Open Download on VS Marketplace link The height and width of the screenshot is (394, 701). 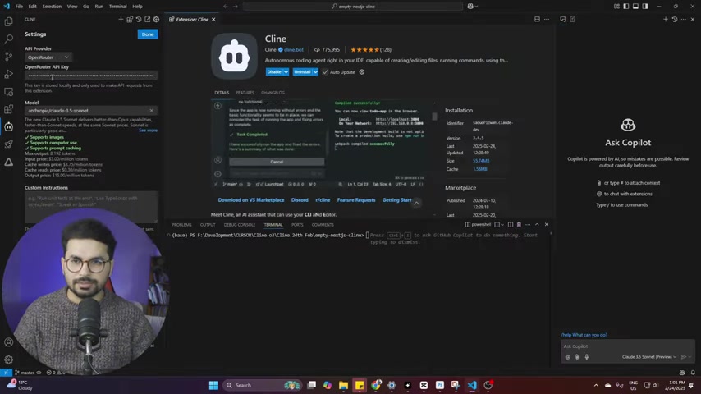coord(251,200)
